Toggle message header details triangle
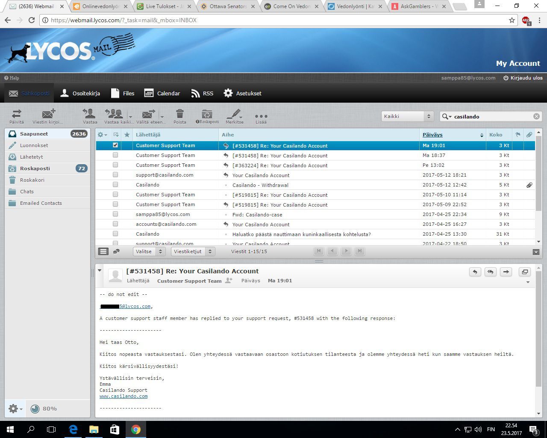The height and width of the screenshot is (438, 547). coord(100,270)
